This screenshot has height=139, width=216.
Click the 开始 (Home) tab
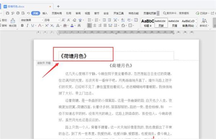click(x=36, y=13)
